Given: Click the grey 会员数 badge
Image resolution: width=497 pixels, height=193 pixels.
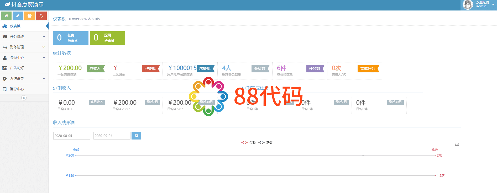Looking at the screenshot, I should tap(260, 68).
